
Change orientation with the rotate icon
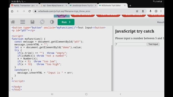(x=42, y=22)
